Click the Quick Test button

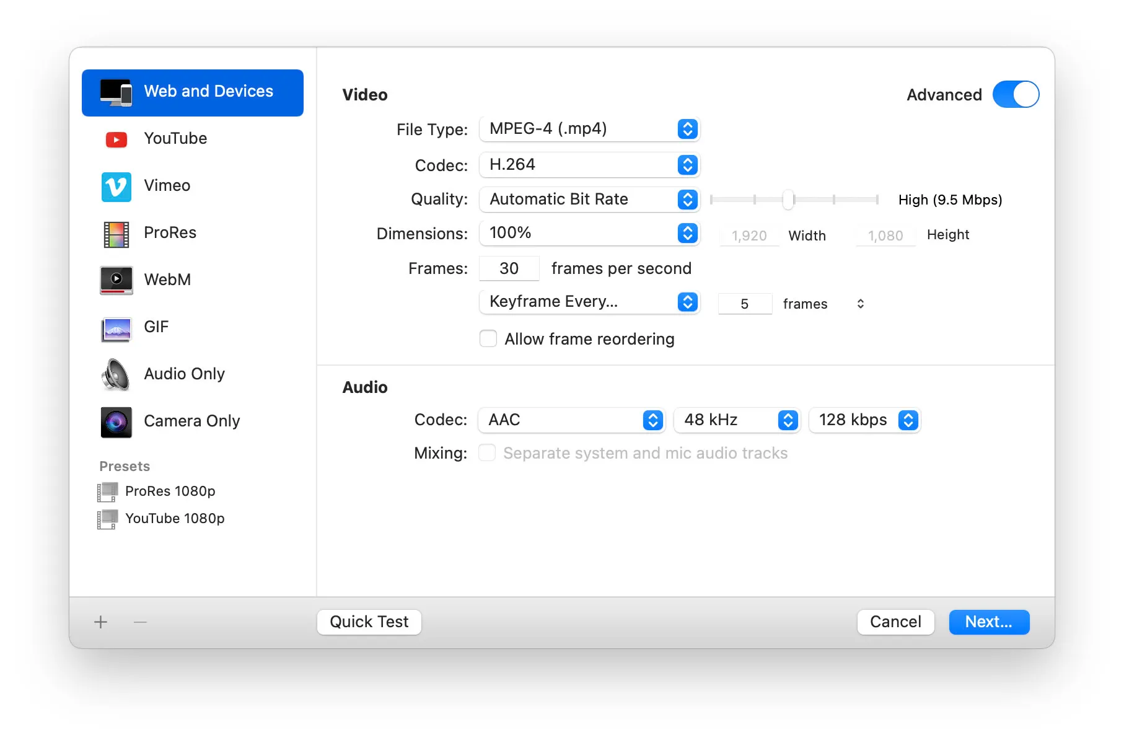369,622
